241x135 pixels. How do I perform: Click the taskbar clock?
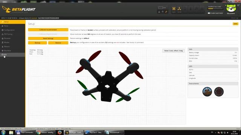click(x=234, y=132)
